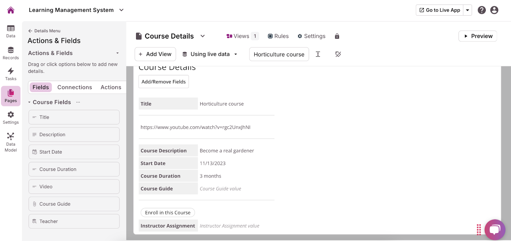Open the Course Details page dropdown chevron
Screen dimensions: 511x241
[x=202, y=36]
